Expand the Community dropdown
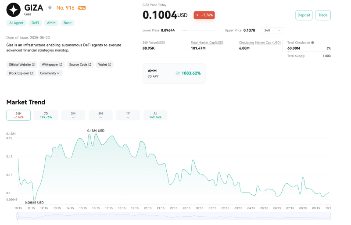 [x=50, y=73]
